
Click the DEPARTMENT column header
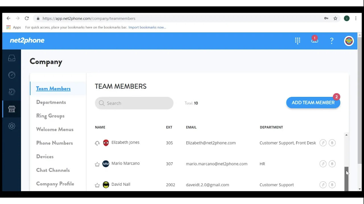point(271,127)
